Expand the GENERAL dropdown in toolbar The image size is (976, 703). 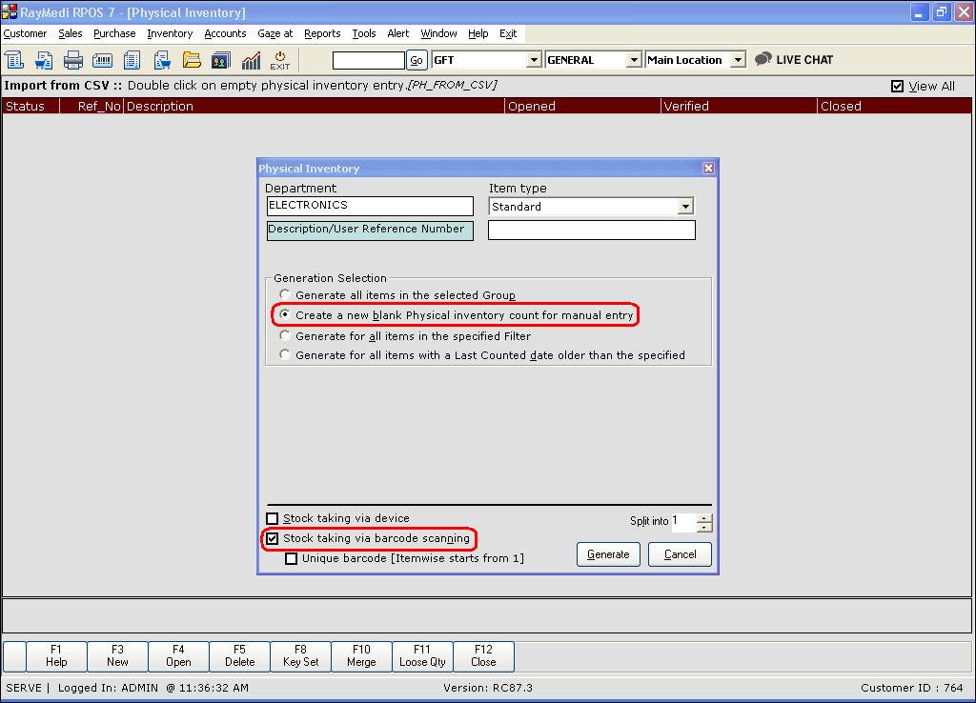[x=634, y=60]
